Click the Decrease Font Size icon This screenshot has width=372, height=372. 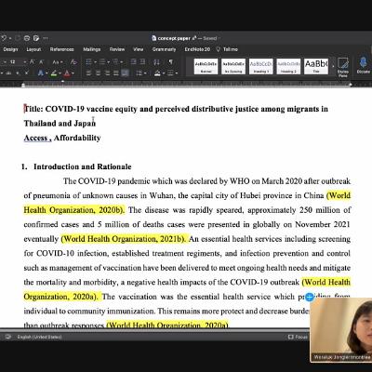(41, 62)
